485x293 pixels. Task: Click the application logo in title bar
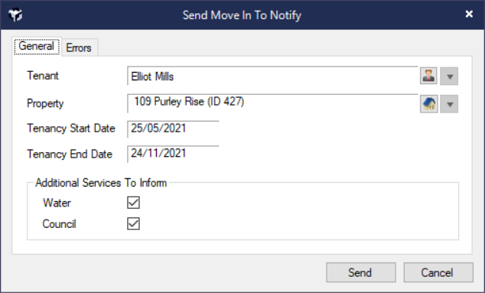(15, 15)
